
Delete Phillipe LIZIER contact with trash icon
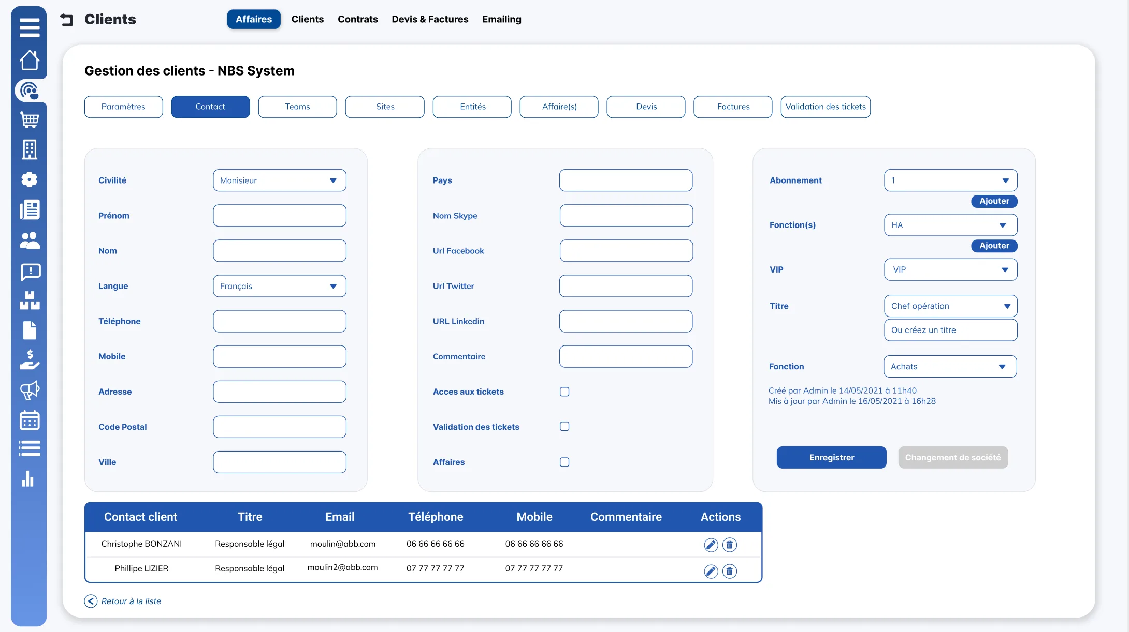[730, 571]
